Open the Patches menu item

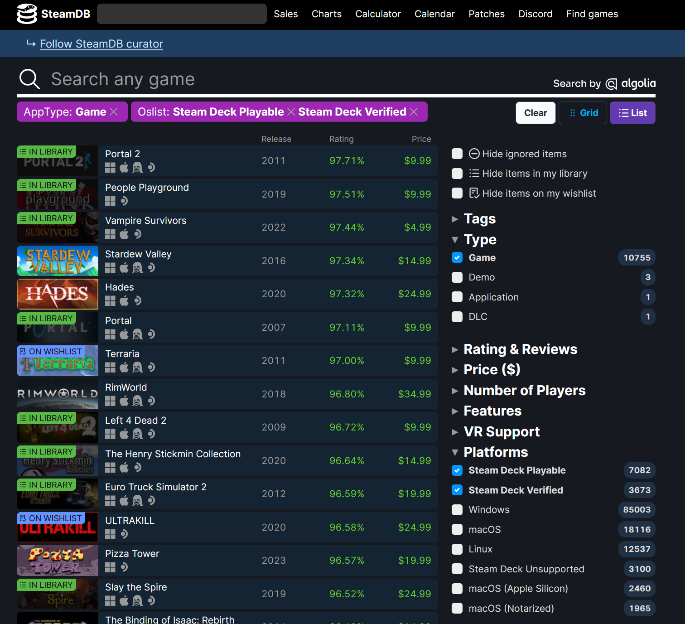[x=487, y=14]
